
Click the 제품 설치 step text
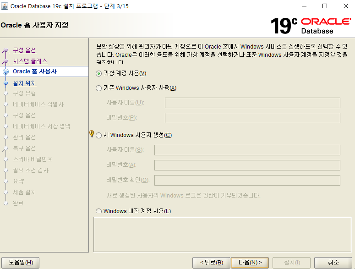pyautogui.click(x=24, y=192)
